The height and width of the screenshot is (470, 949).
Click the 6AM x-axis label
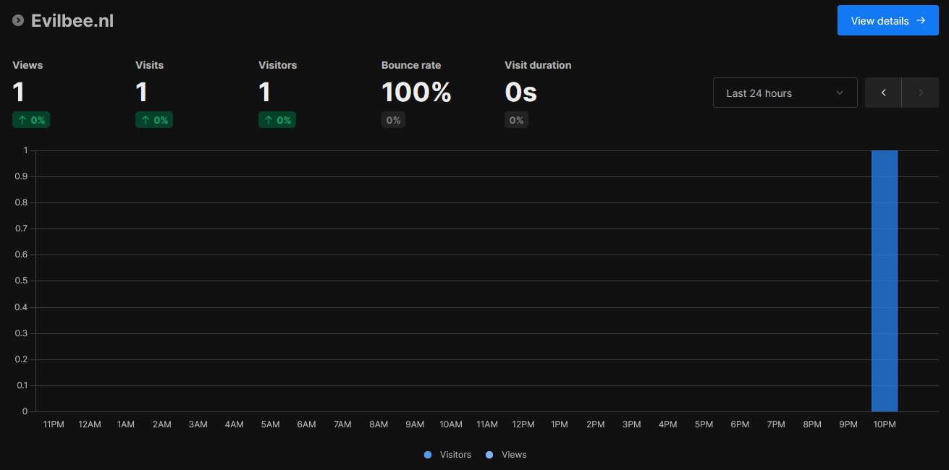(306, 424)
